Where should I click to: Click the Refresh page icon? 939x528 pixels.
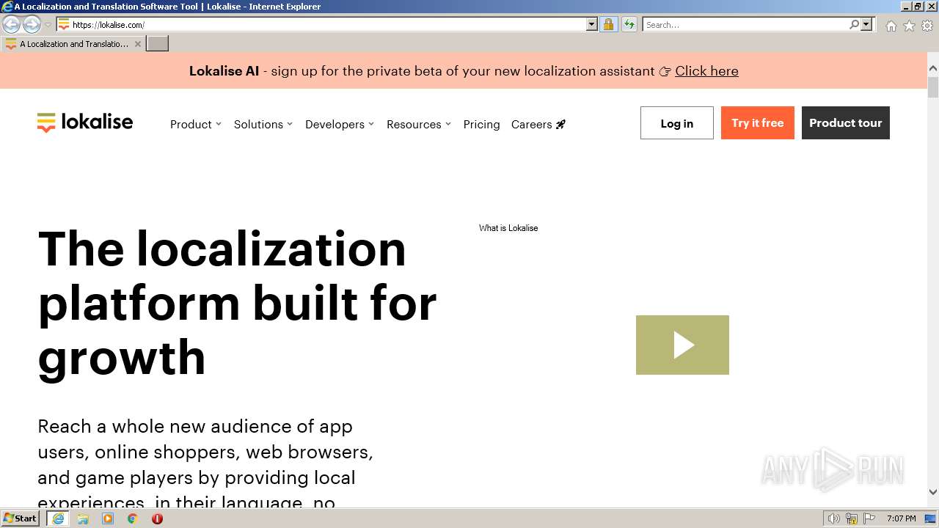(629, 25)
